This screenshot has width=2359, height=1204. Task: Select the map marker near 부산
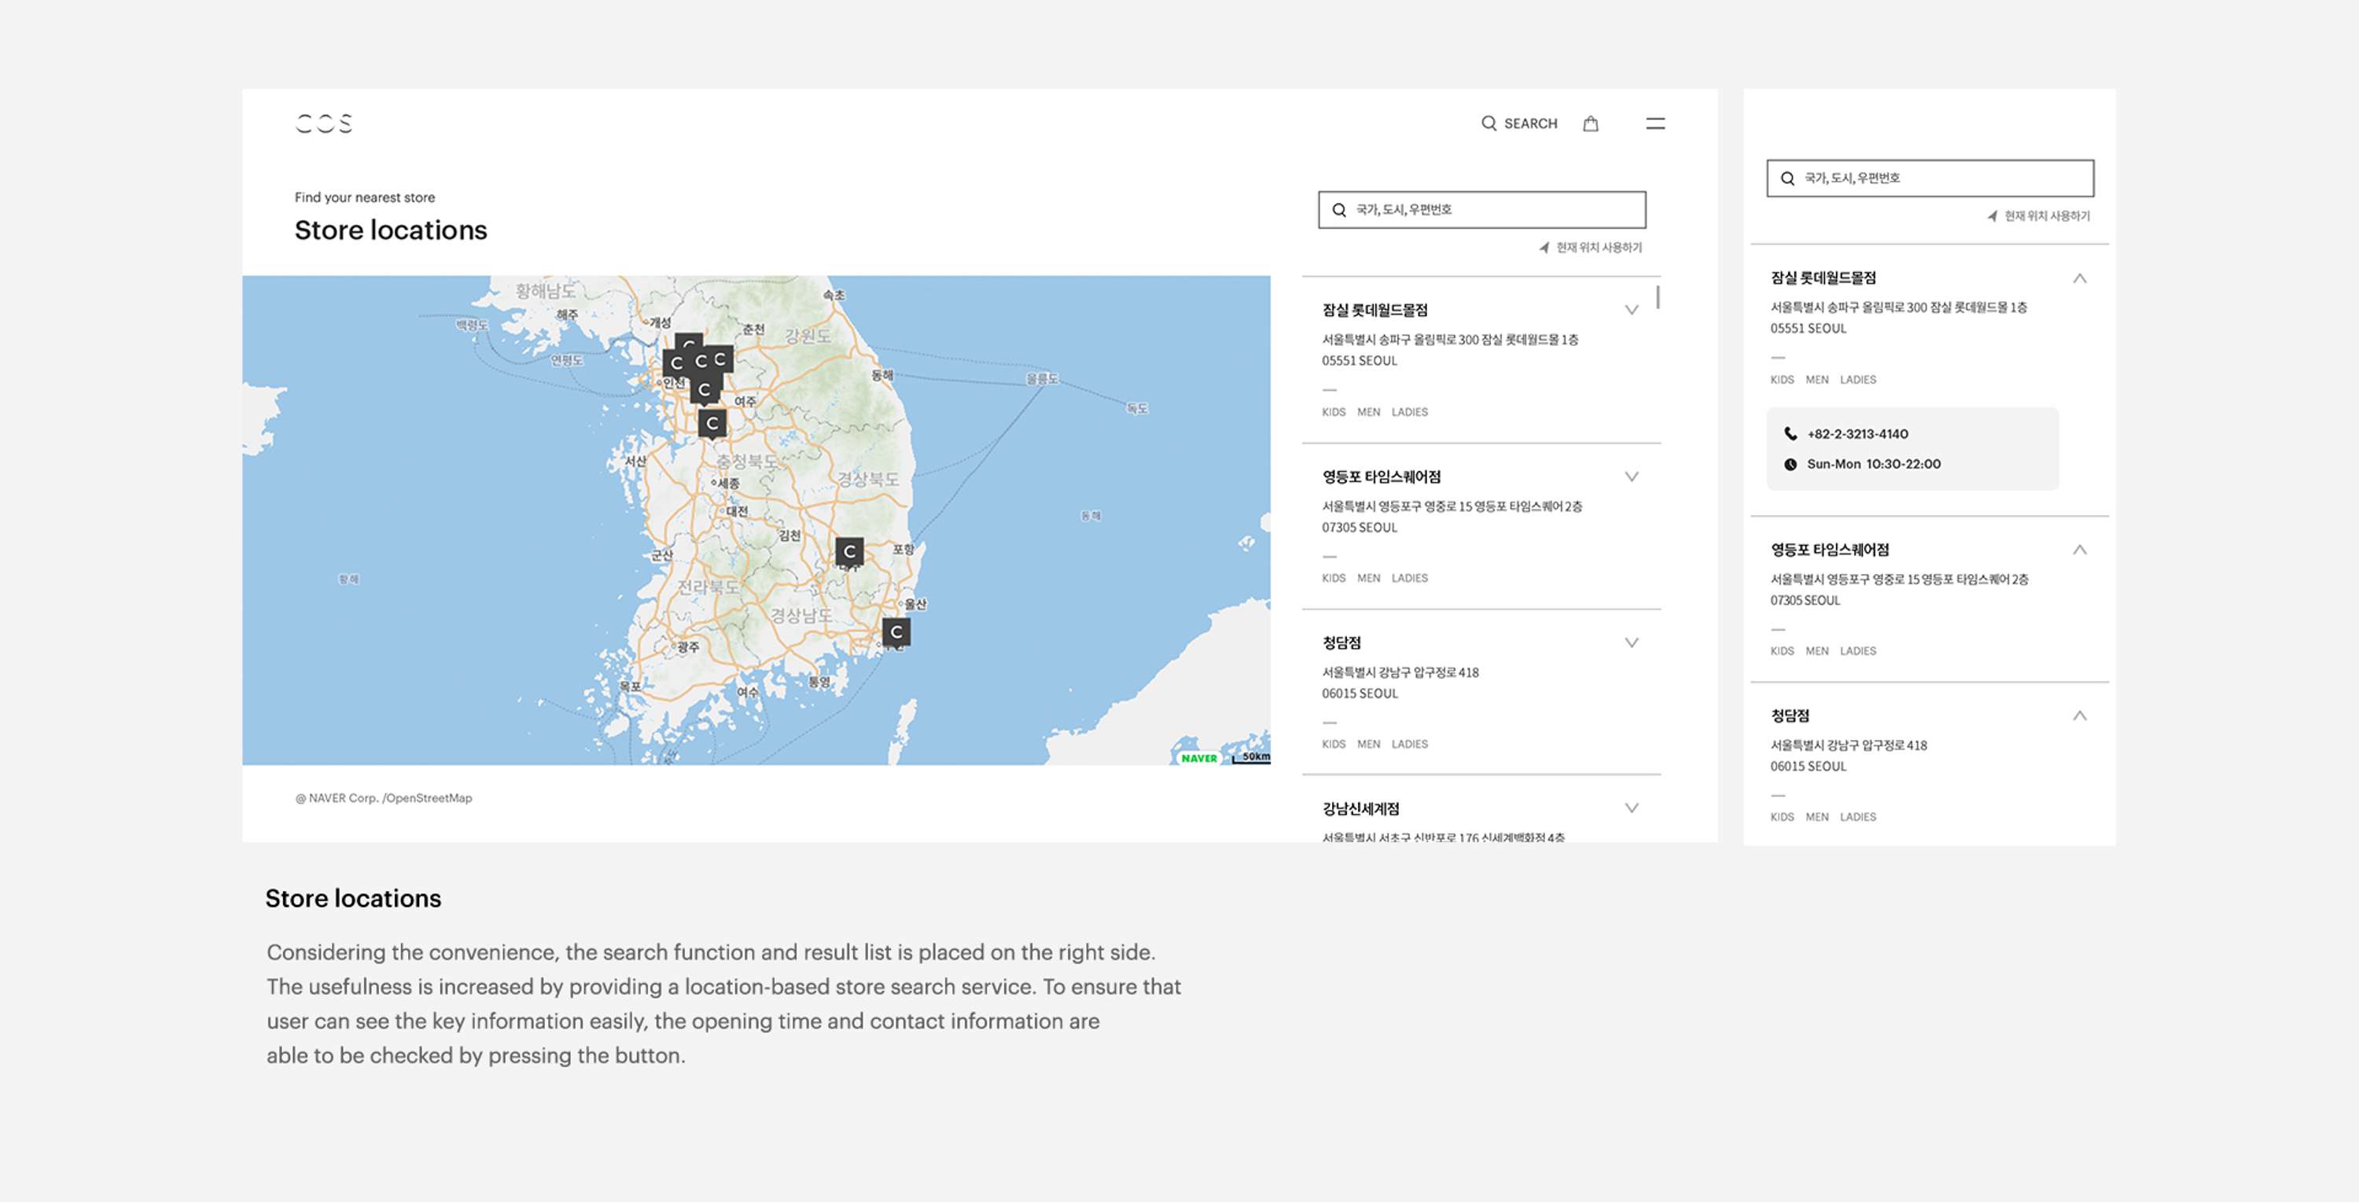(x=896, y=631)
